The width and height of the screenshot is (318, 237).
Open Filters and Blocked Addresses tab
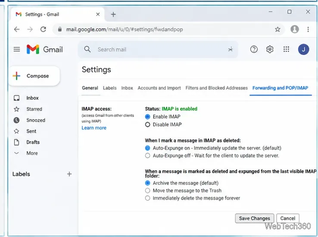217,88
